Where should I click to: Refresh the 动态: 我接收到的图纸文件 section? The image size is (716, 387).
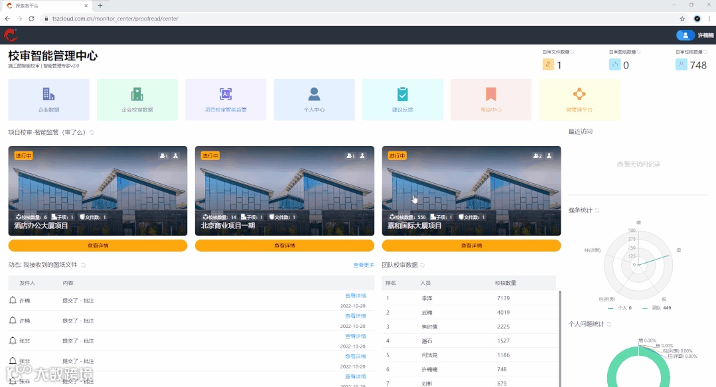point(83,265)
